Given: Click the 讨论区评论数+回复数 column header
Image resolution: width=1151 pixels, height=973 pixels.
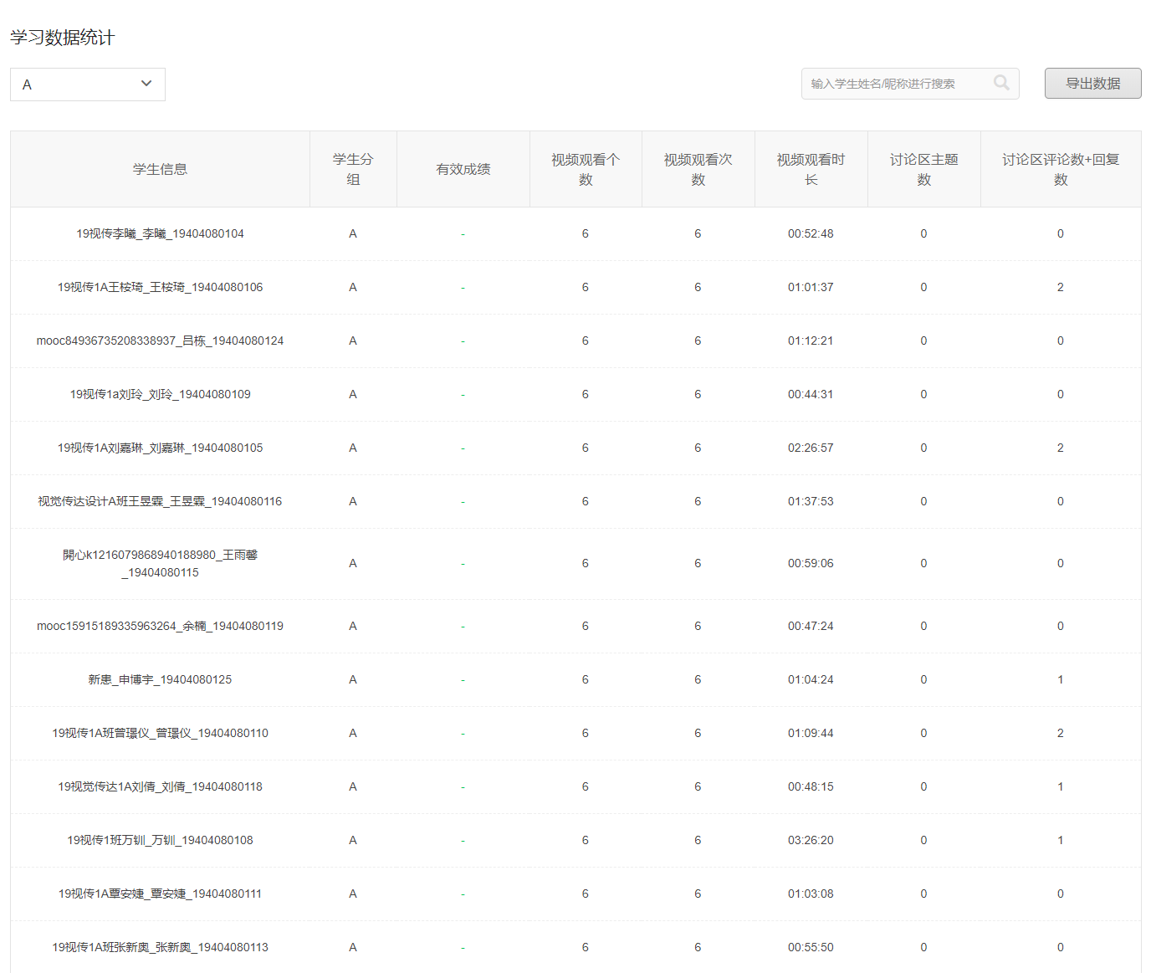Looking at the screenshot, I should pyautogui.click(x=1060, y=169).
